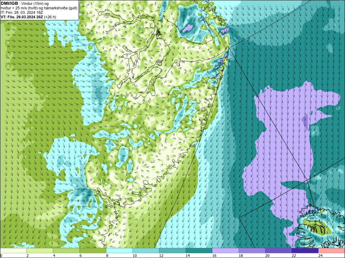This screenshot has width=345, height=258.
Task: Click the scale label '22'
Action: tap(294, 256)
